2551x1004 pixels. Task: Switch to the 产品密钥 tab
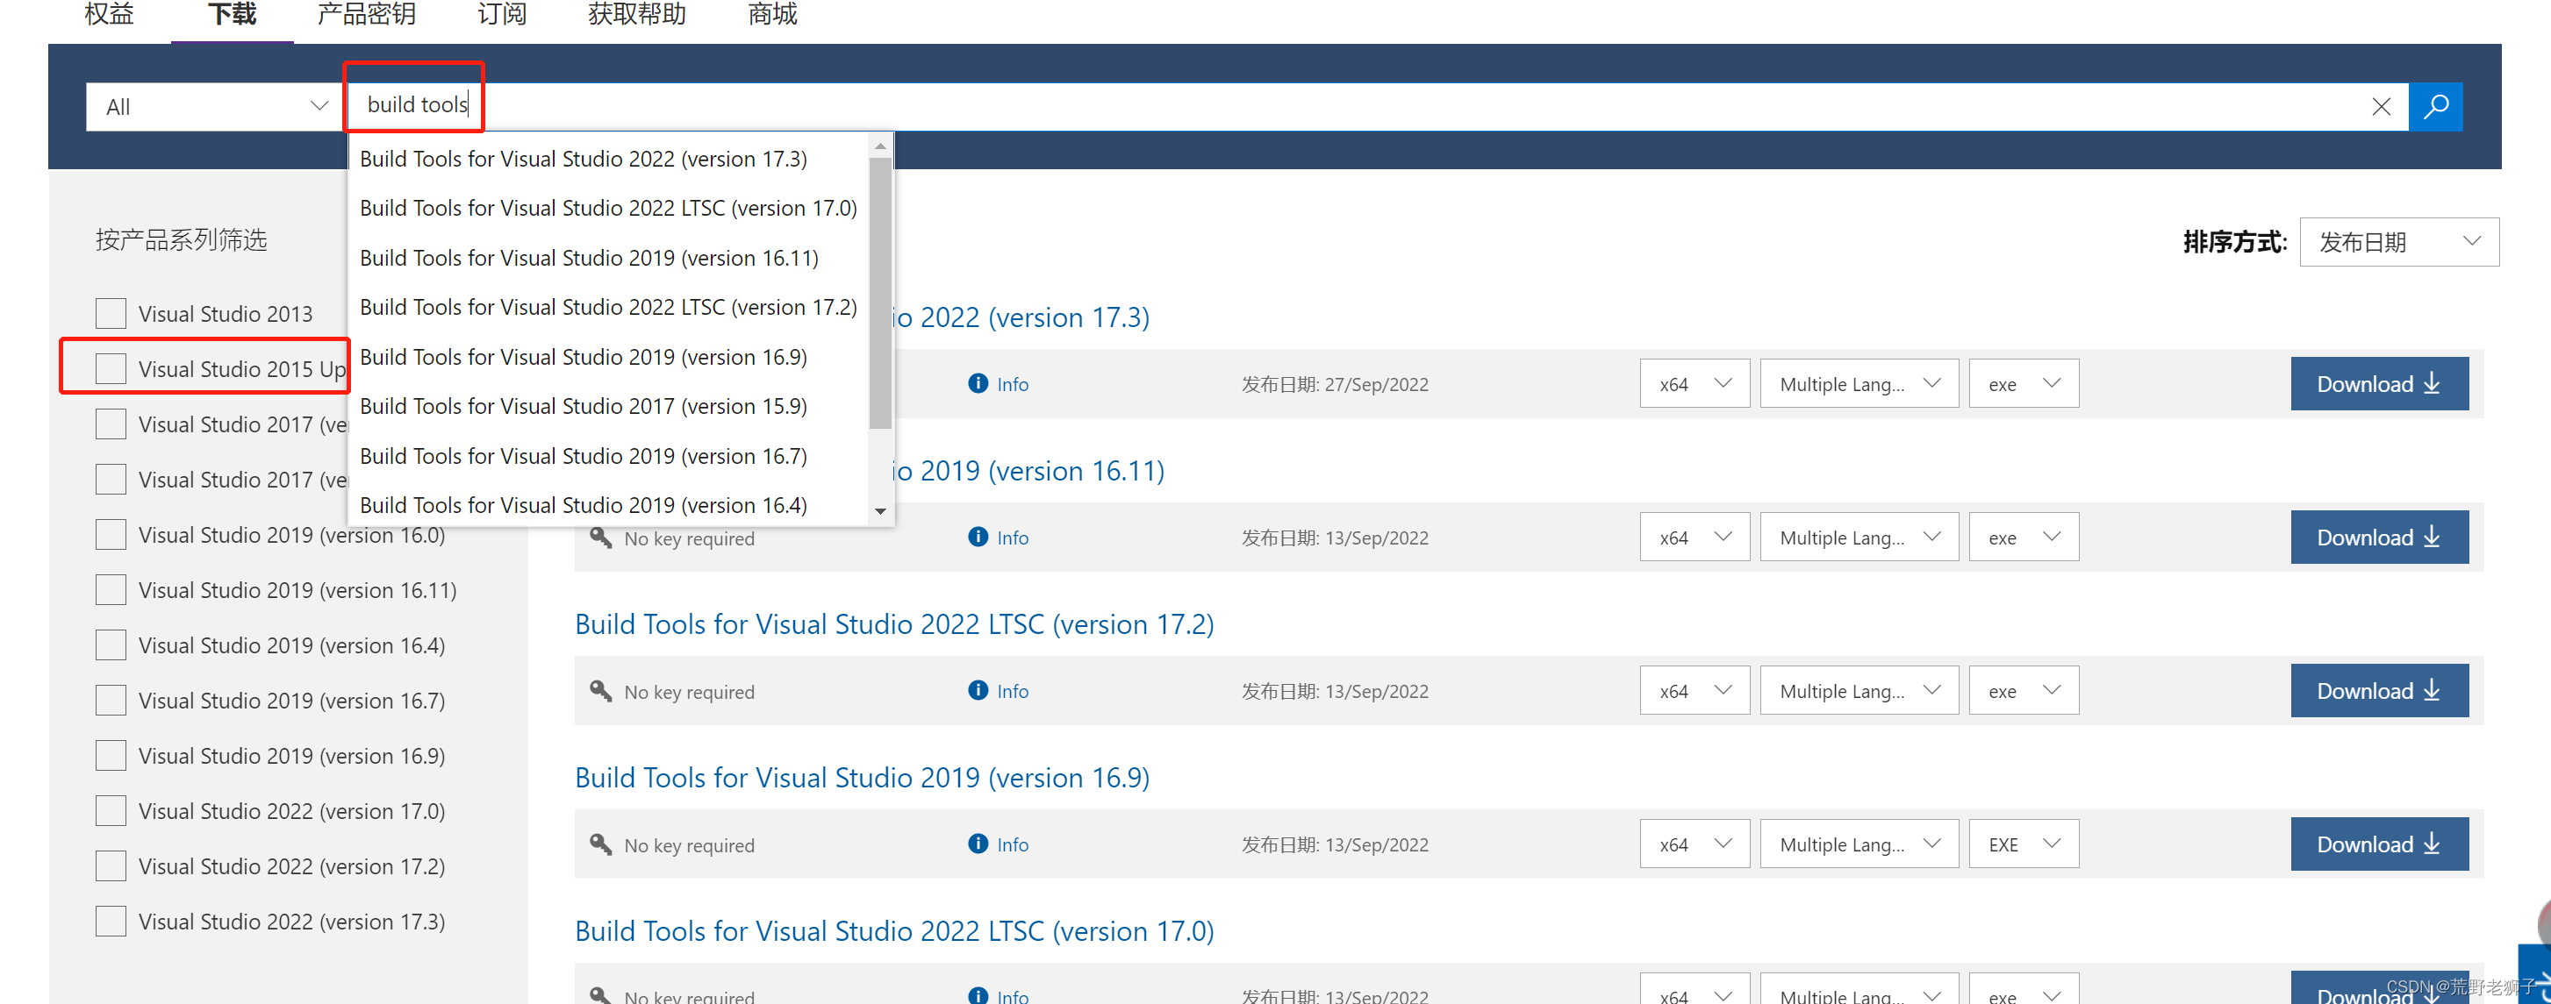[x=365, y=15]
